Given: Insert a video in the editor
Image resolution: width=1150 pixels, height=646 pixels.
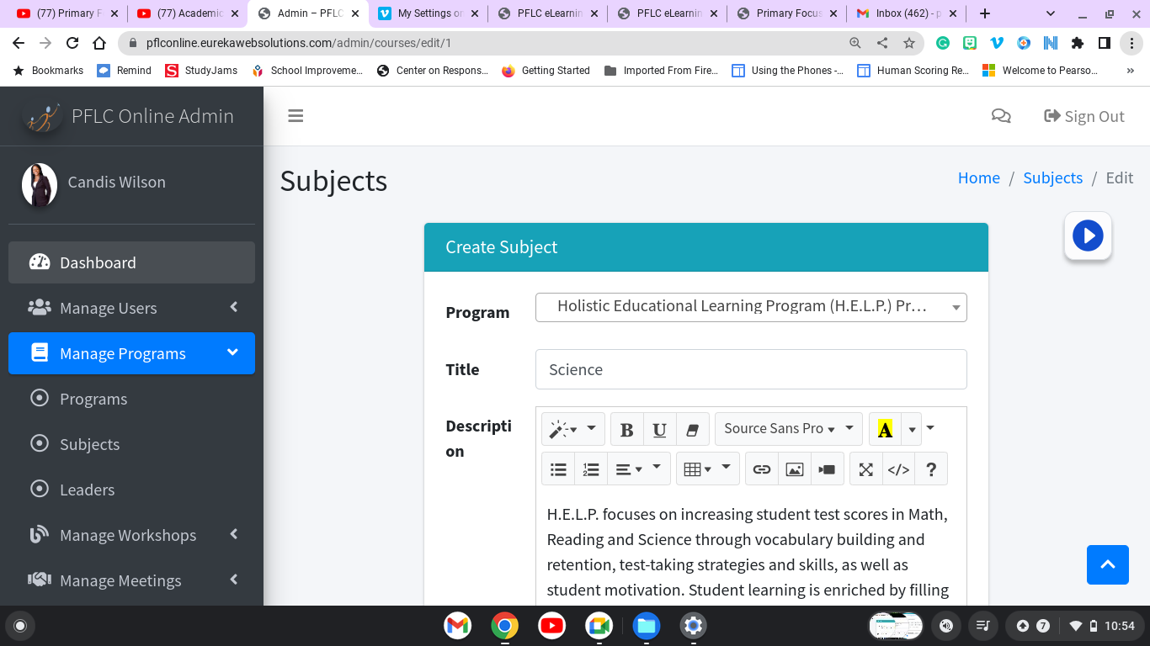Looking at the screenshot, I should (x=827, y=469).
